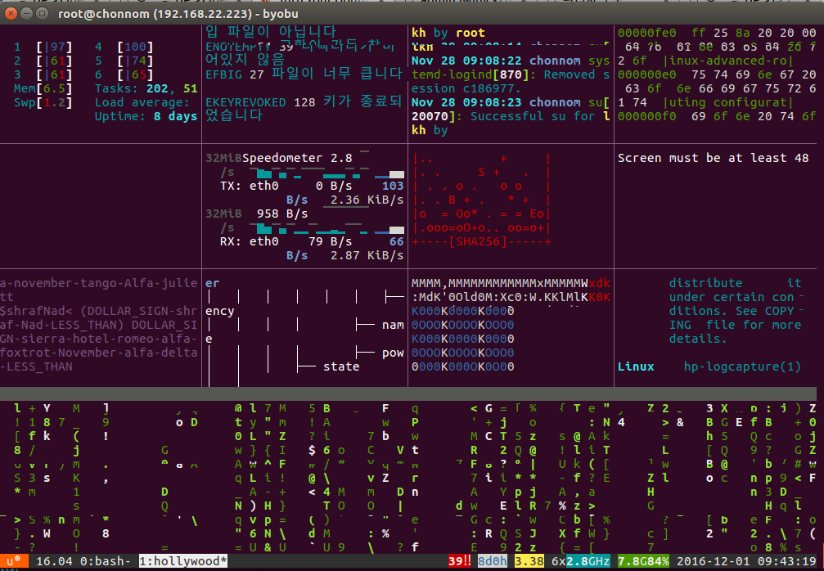Click the 958 B/s value
824x571 pixels.
tap(282, 214)
